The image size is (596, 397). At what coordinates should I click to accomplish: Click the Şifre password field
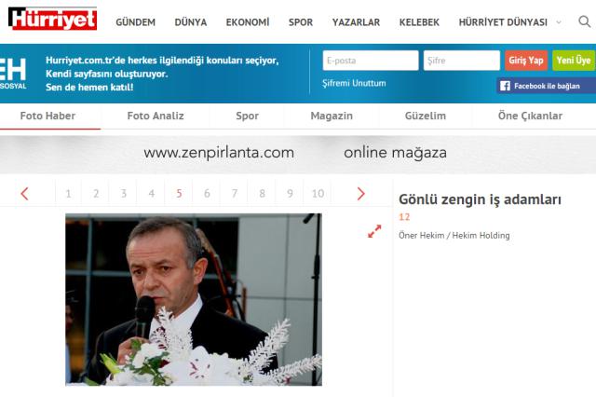click(462, 61)
